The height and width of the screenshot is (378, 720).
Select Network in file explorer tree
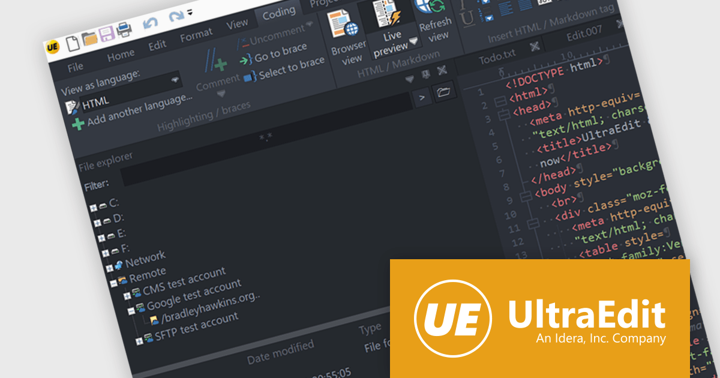pyautogui.click(x=145, y=259)
